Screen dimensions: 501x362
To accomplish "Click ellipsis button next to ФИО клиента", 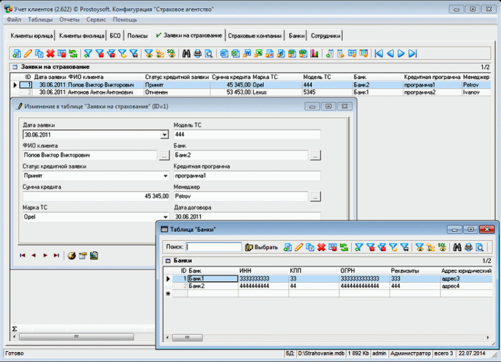I will click(x=164, y=156).
